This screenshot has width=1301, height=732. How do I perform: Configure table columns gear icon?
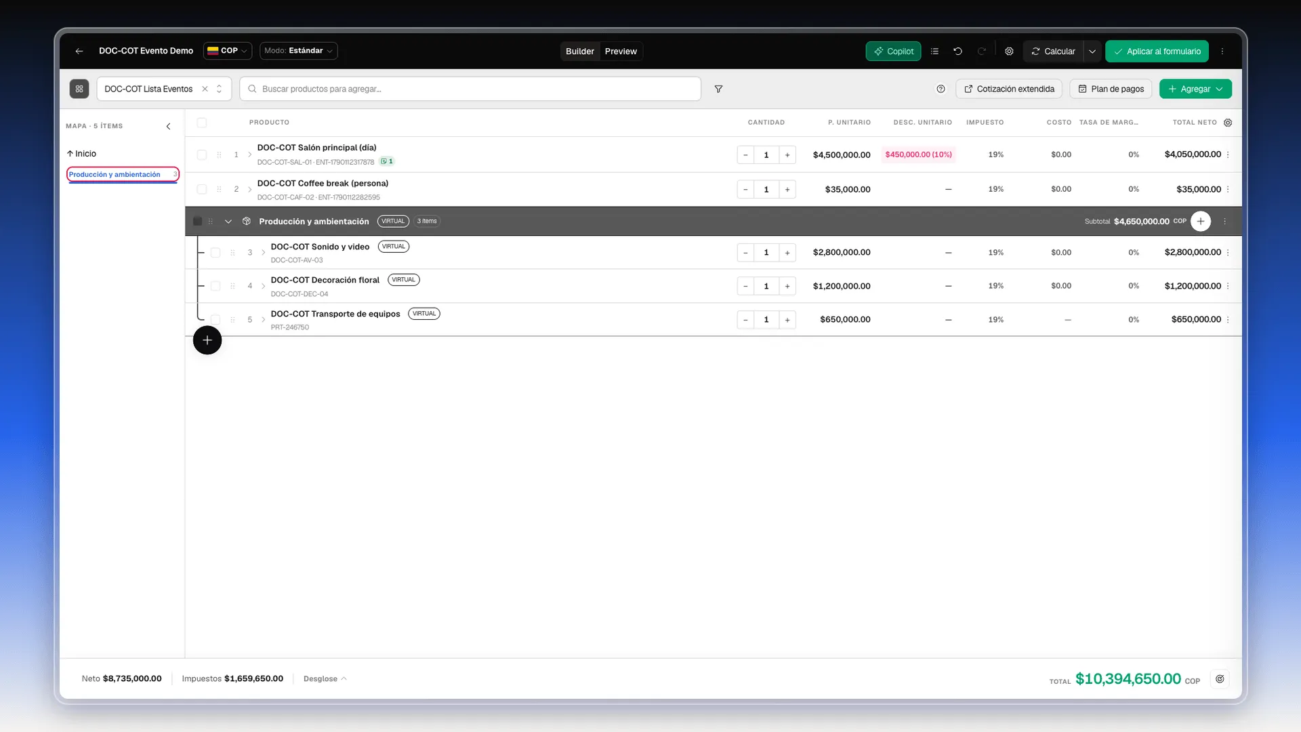(x=1228, y=123)
